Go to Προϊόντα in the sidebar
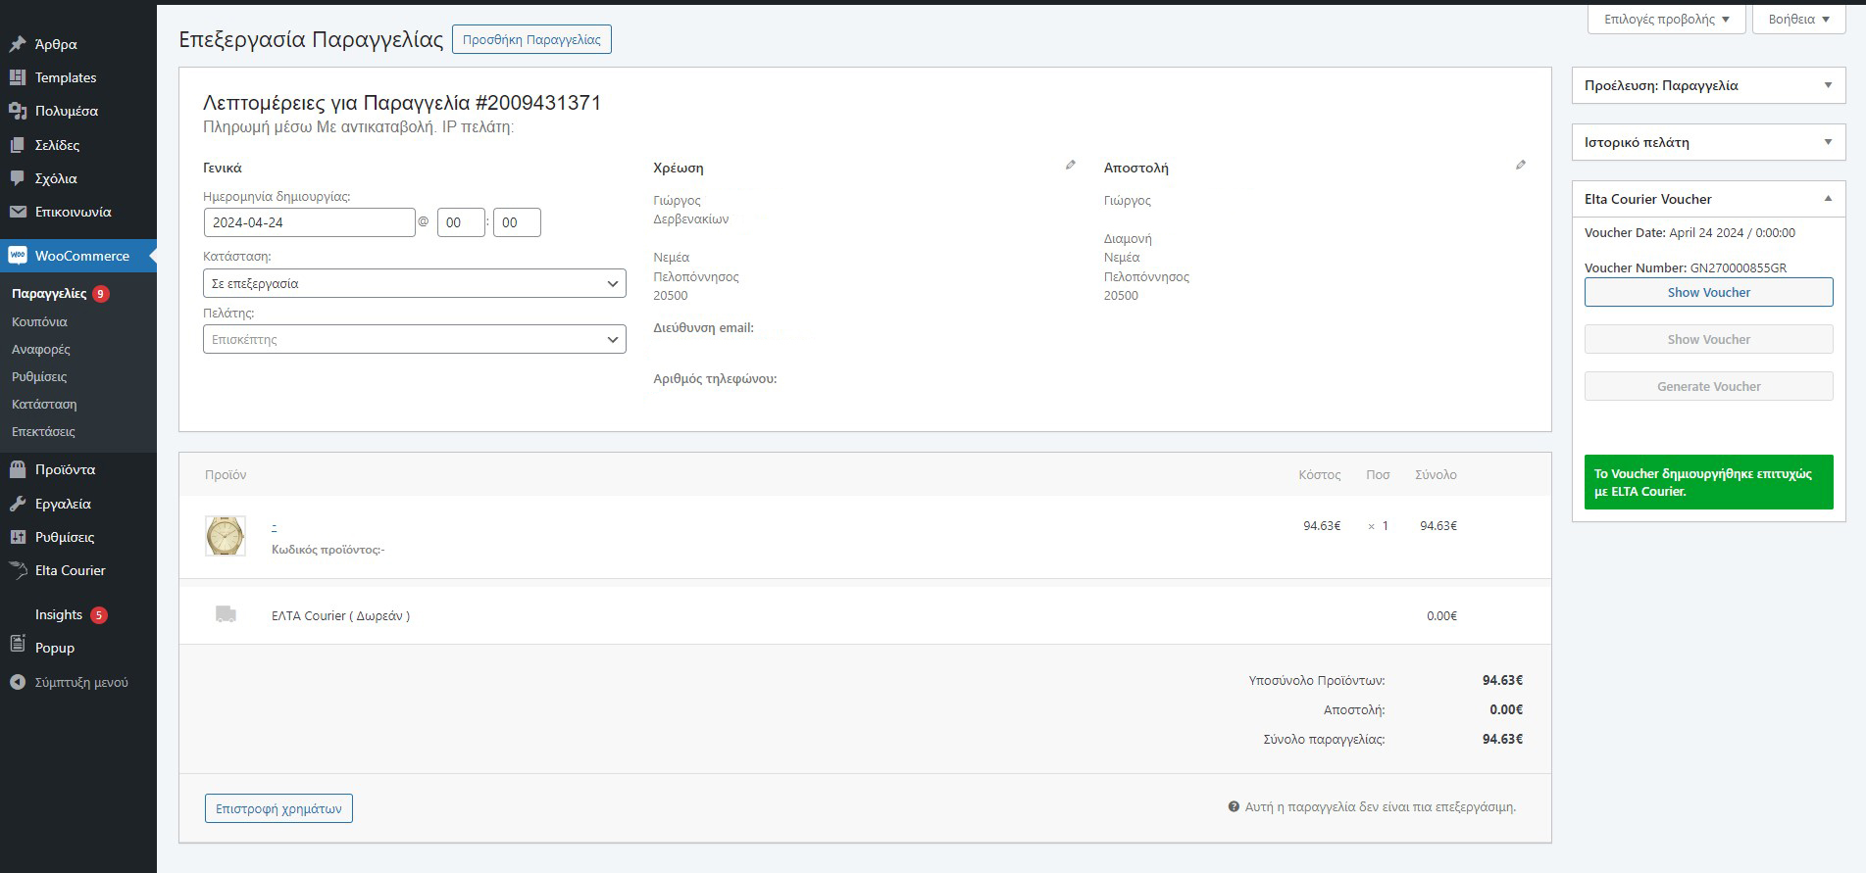Screen dimensions: 1866x873 pyautogui.click(x=65, y=469)
